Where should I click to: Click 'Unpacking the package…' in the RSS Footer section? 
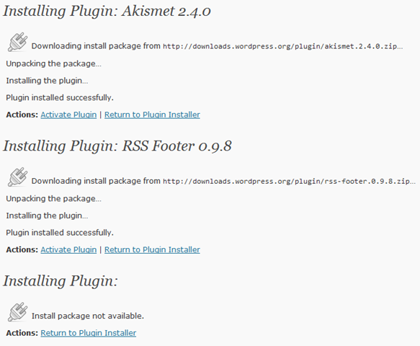[x=54, y=199]
